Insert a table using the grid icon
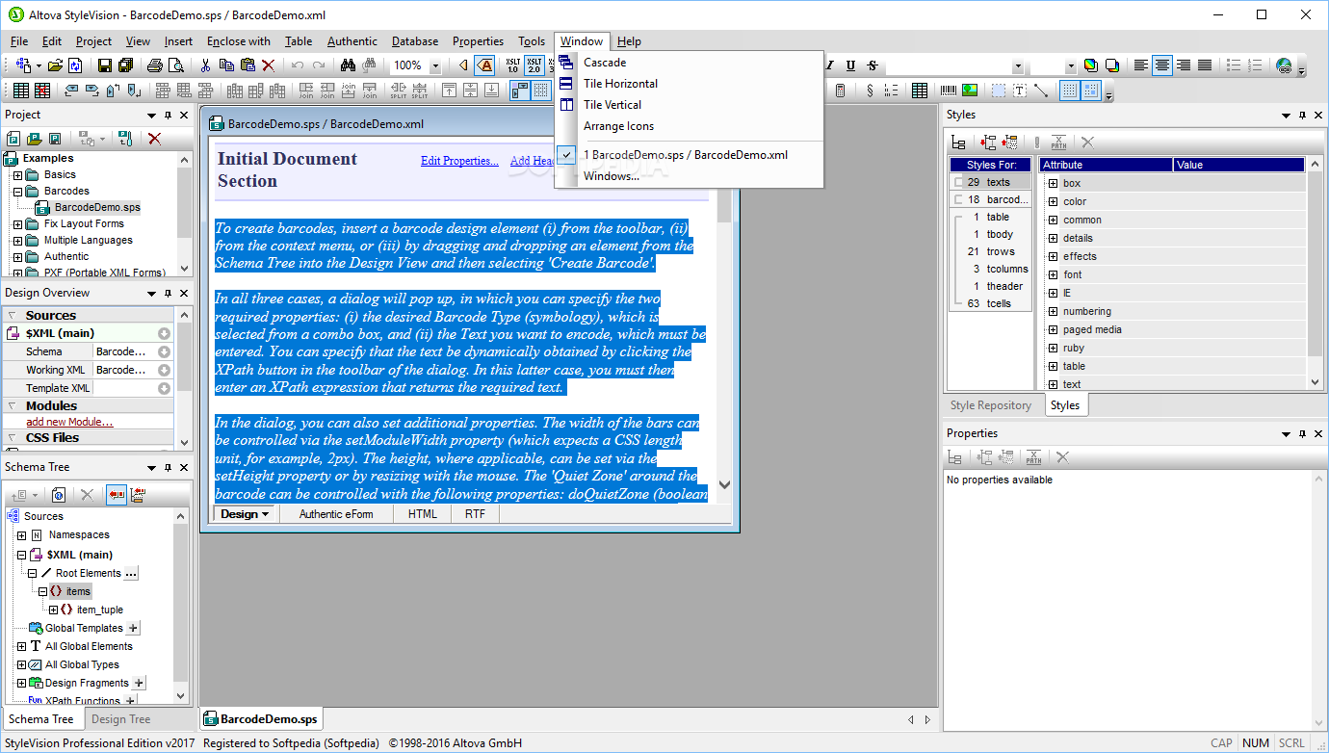 pyautogui.click(x=920, y=91)
